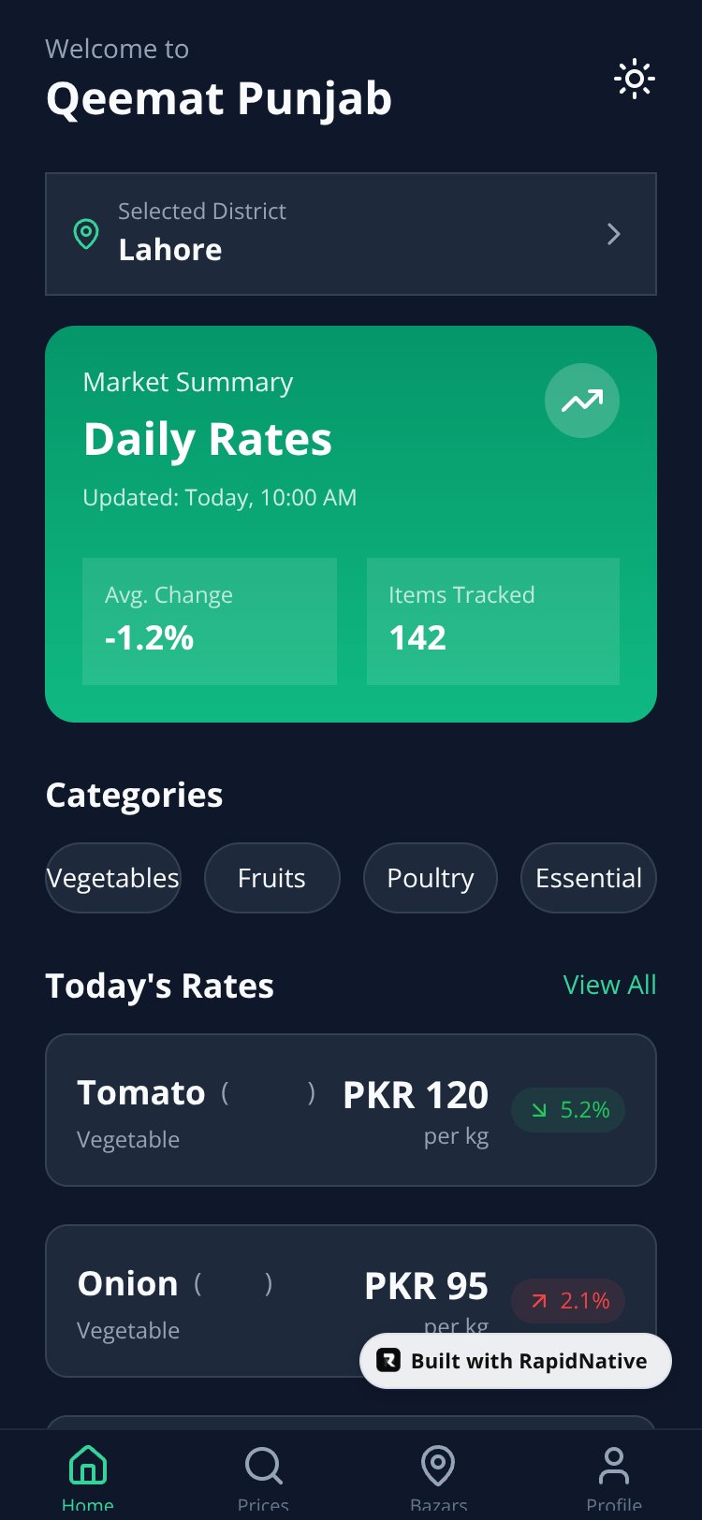Screen dimensions: 702x1520
Task: Toggle light mode with the sun icon
Action: tap(634, 80)
